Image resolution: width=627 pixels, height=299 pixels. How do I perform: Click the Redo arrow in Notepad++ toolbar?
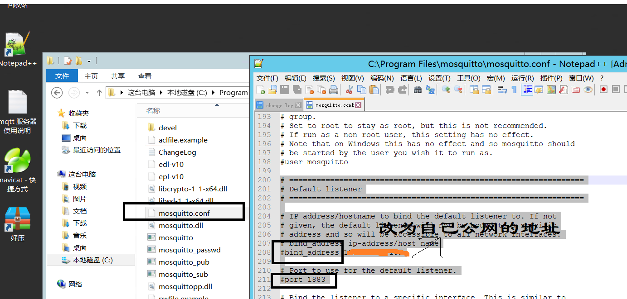[402, 90]
